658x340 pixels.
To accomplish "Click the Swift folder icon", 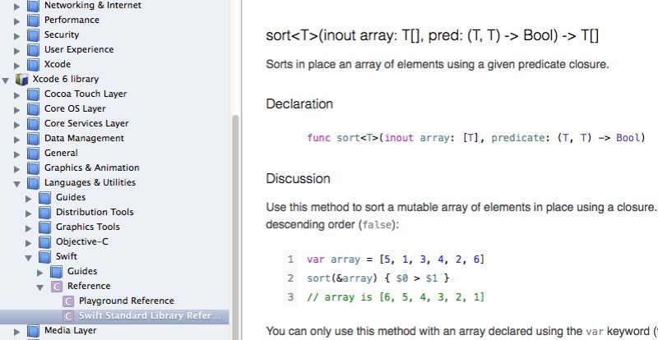I will coord(45,256).
